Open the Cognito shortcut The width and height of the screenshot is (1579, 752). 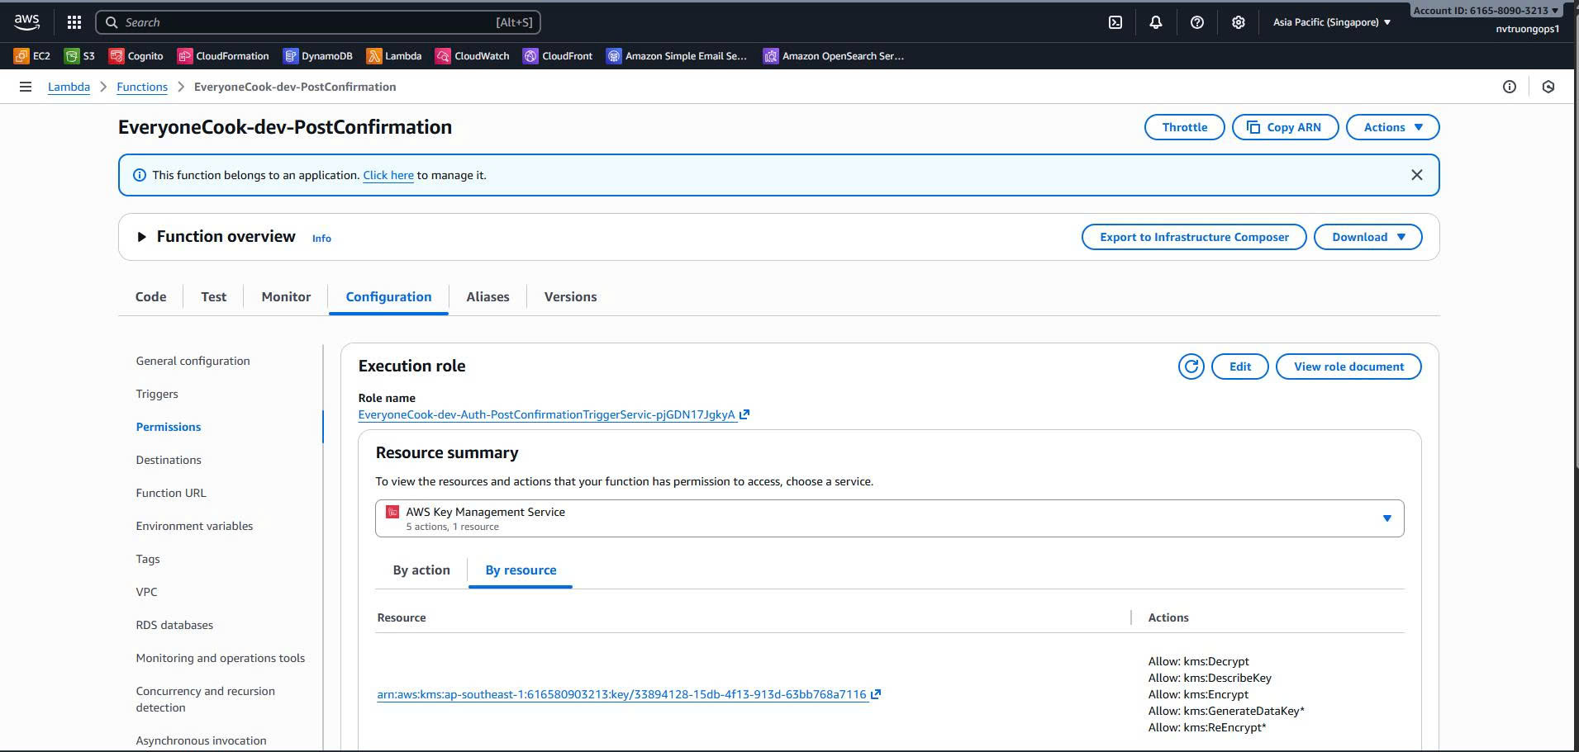point(136,56)
